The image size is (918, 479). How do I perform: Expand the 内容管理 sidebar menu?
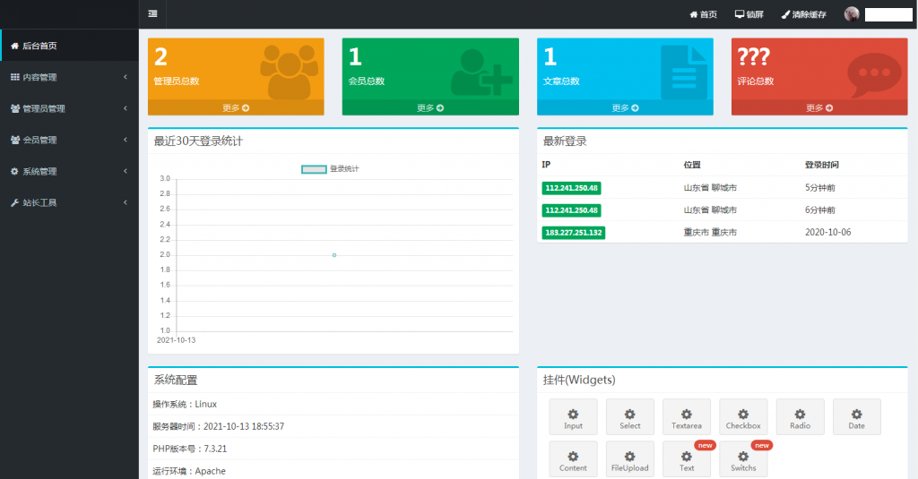click(69, 77)
